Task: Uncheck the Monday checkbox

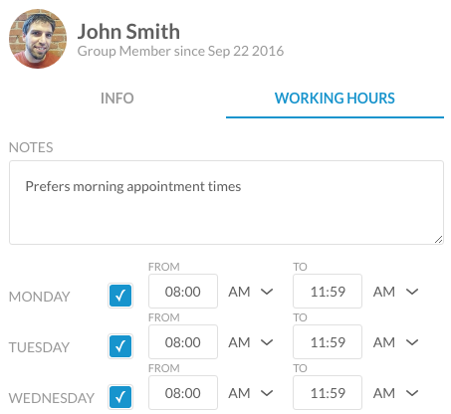Action: click(120, 296)
